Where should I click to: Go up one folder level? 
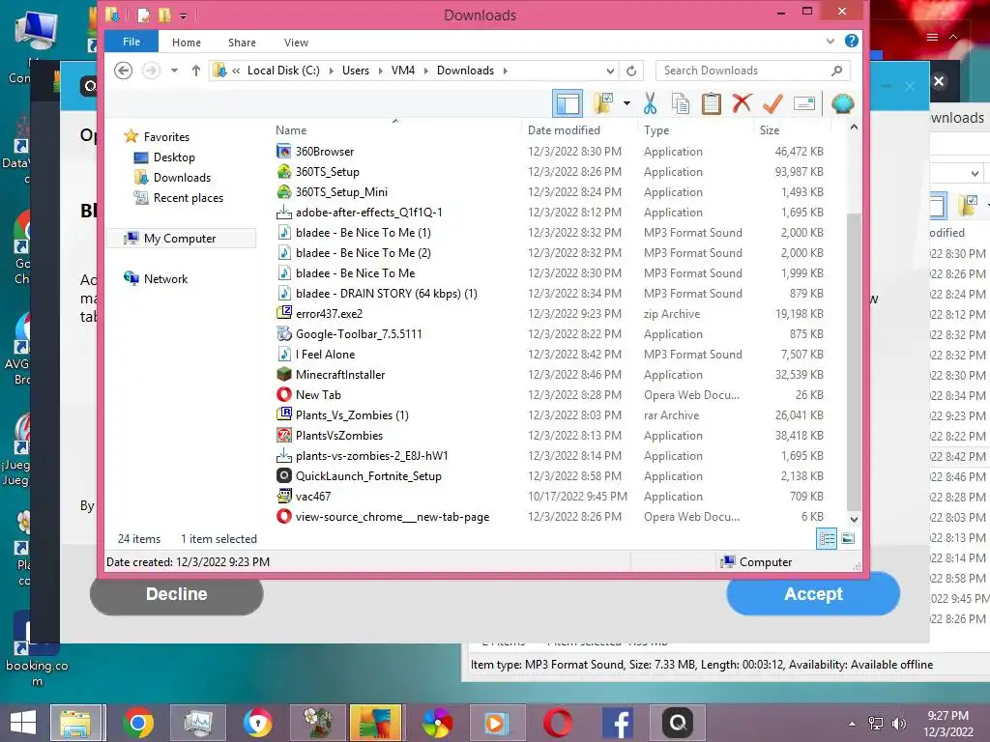(195, 70)
